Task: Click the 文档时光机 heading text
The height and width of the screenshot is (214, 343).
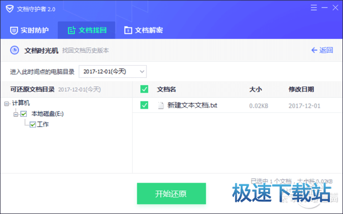Action: (41, 50)
